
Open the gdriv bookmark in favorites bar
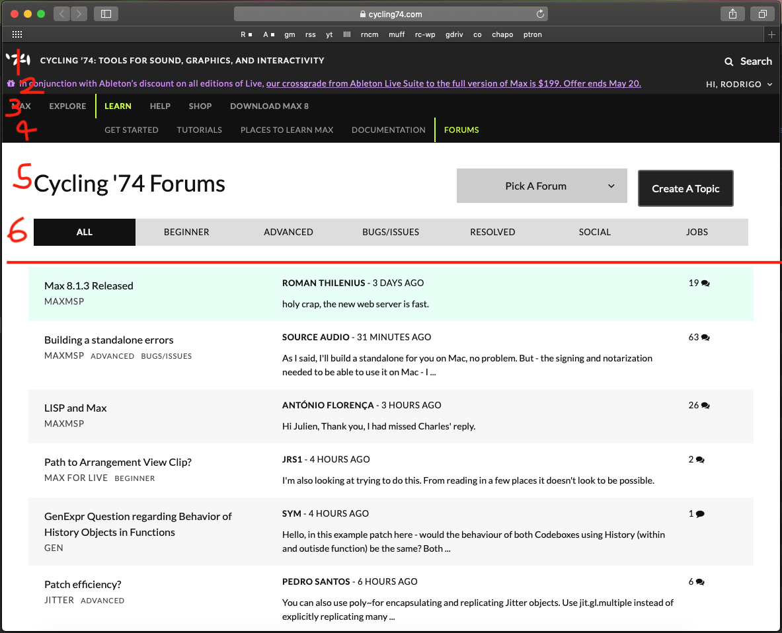(454, 34)
